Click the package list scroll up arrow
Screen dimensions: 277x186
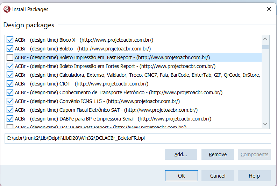pyautogui.click(x=265, y=39)
